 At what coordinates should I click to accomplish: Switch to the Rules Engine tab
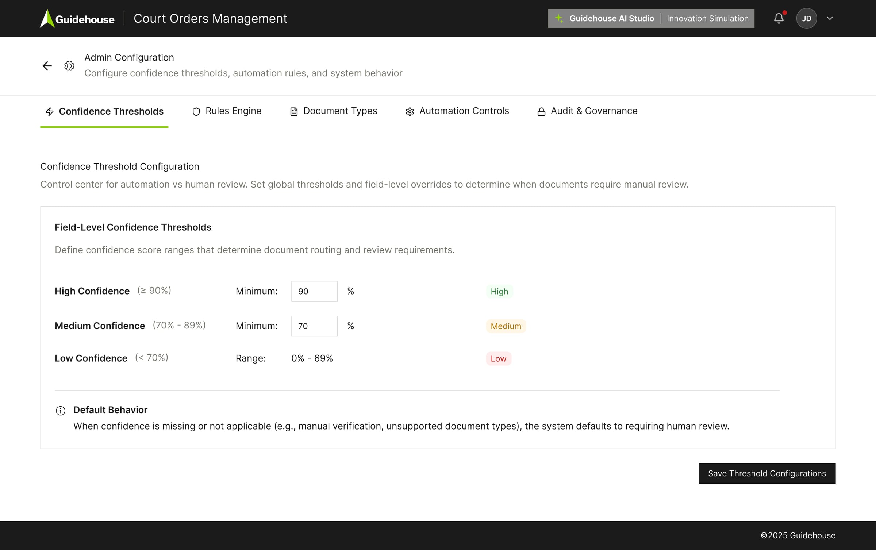pyautogui.click(x=233, y=111)
